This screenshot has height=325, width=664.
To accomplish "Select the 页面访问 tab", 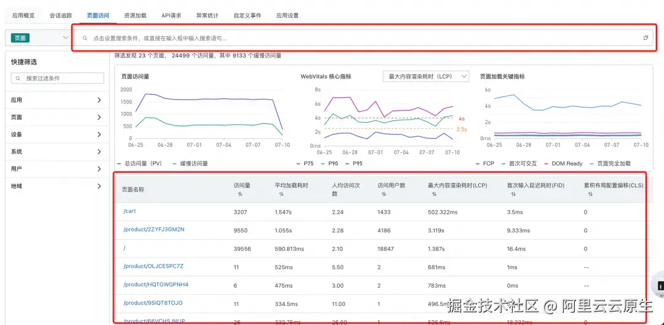I will click(98, 15).
